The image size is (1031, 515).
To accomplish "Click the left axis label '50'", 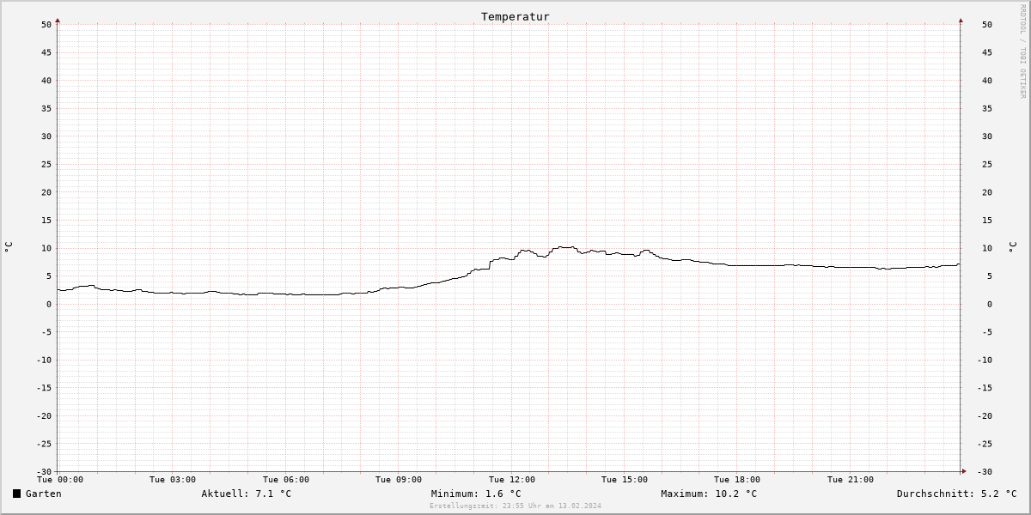I will pos(47,25).
